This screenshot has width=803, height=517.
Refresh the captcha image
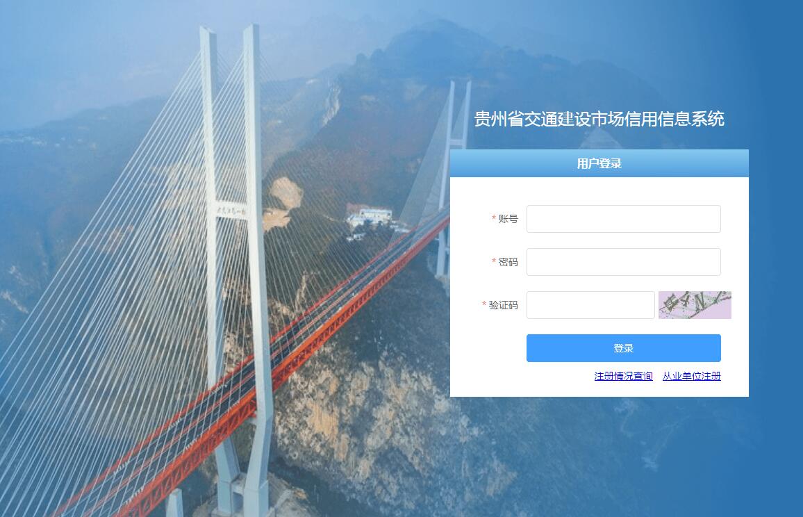pyautogui.click(x=695, y=305)
